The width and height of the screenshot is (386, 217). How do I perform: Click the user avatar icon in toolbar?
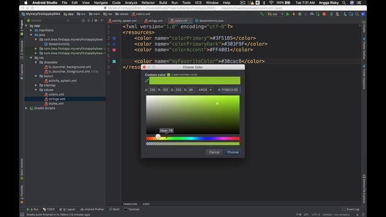pyautogui.click(x=363, y=14)
